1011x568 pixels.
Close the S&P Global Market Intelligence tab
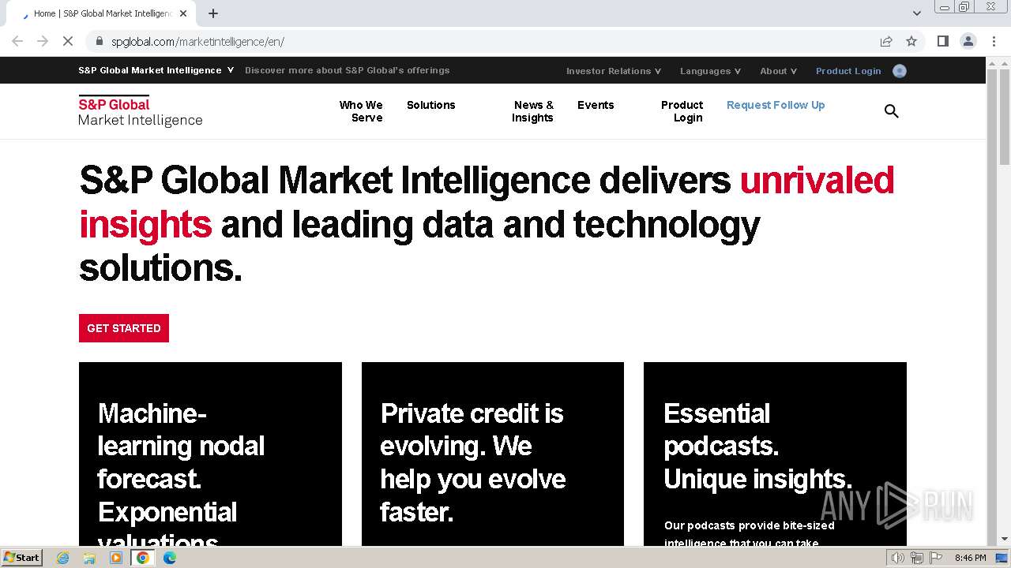coord(183,13)
